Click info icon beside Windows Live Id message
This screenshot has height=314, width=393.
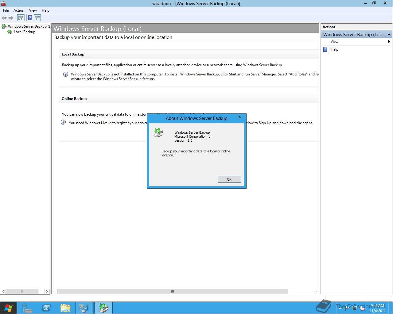(63, 122)
